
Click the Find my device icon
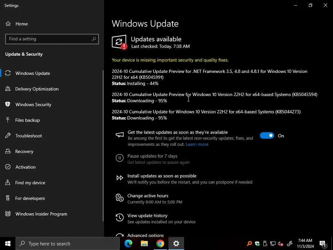point(8,182)
